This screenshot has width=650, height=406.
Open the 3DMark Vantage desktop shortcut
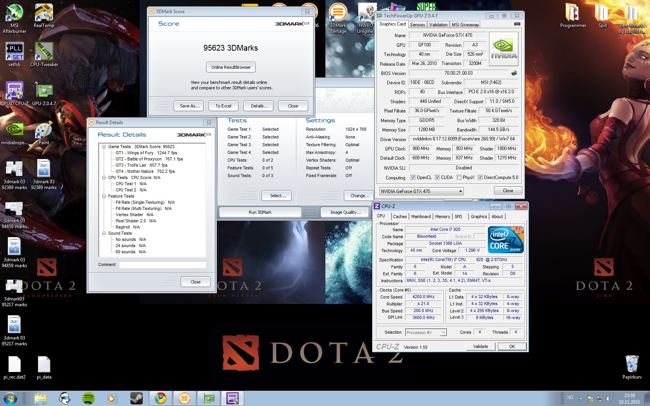[338, 18]
